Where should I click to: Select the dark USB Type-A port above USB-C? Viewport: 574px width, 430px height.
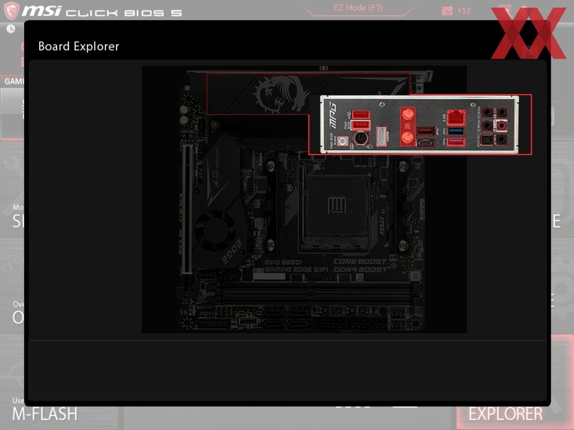coord(426,131)
